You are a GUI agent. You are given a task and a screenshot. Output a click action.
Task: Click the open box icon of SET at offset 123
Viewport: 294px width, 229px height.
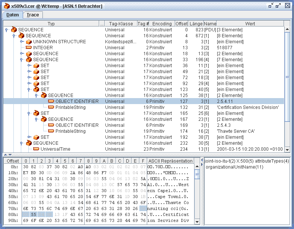point(36,90)
